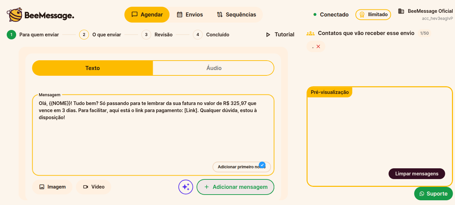
Task: Remove the contact with red X
Action: pos(318,47)
